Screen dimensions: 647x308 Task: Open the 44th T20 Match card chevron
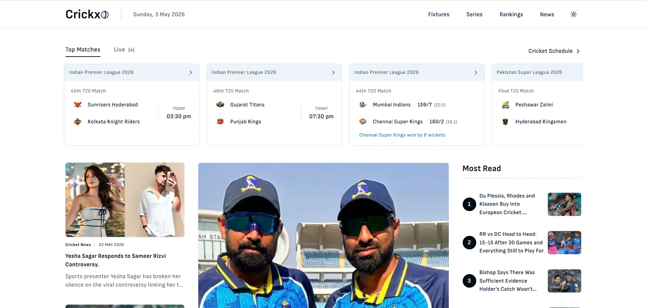(476, 73)
